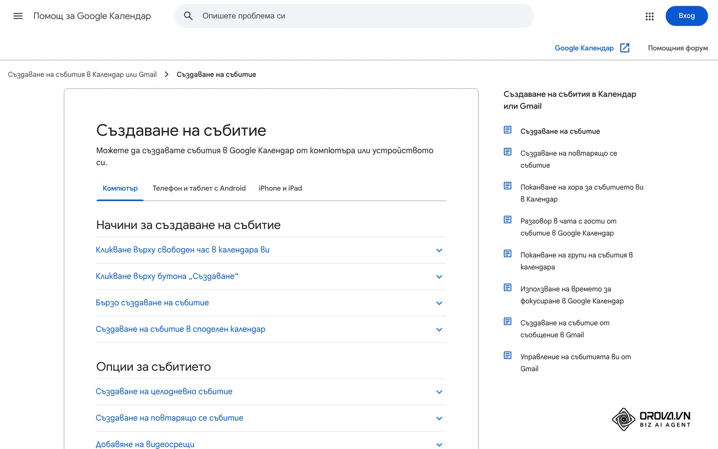The image size is (718, 449).
Task: Expand Бързо създаване на събитие chevron
Action: click(x=439, y=303)
